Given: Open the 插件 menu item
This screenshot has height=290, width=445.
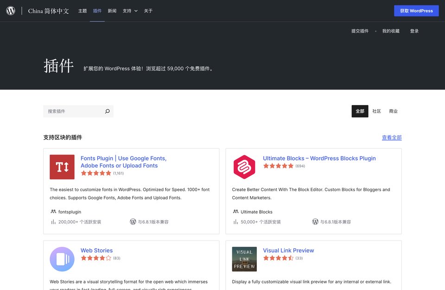Looking at the screenshot, I should click(x=97, y=11).
